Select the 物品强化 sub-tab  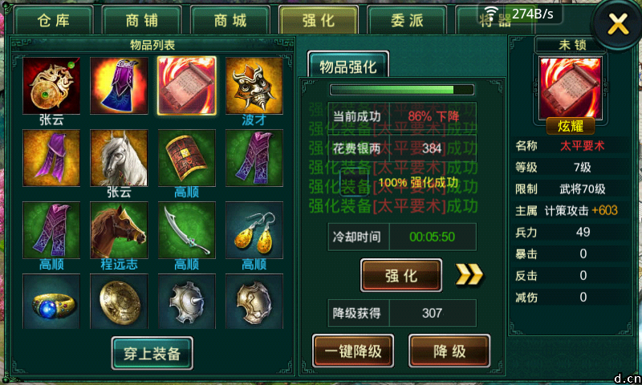pyautogui.click(x=348, y=66)
